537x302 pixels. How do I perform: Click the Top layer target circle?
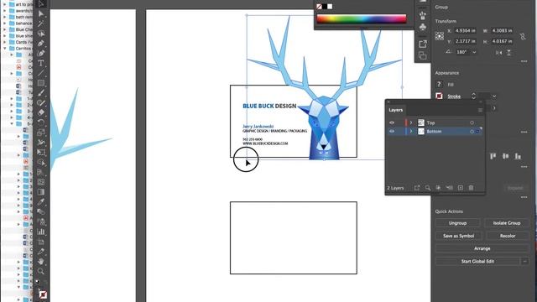point(472,122)
